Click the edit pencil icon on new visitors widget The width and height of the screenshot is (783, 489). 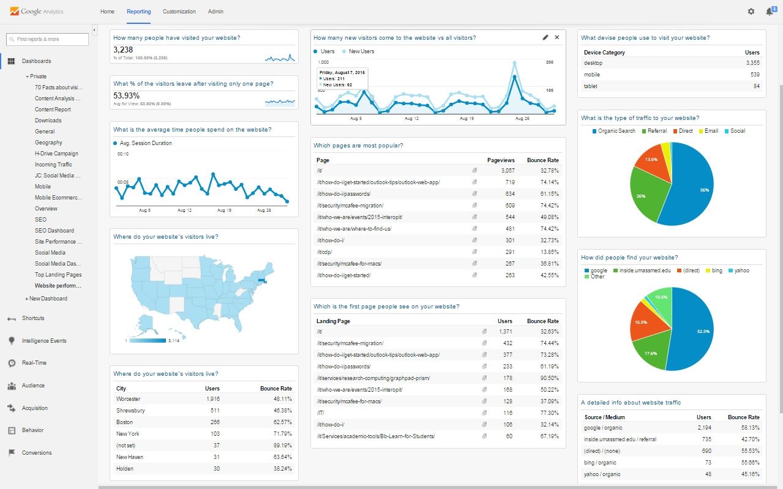(545, 37)
